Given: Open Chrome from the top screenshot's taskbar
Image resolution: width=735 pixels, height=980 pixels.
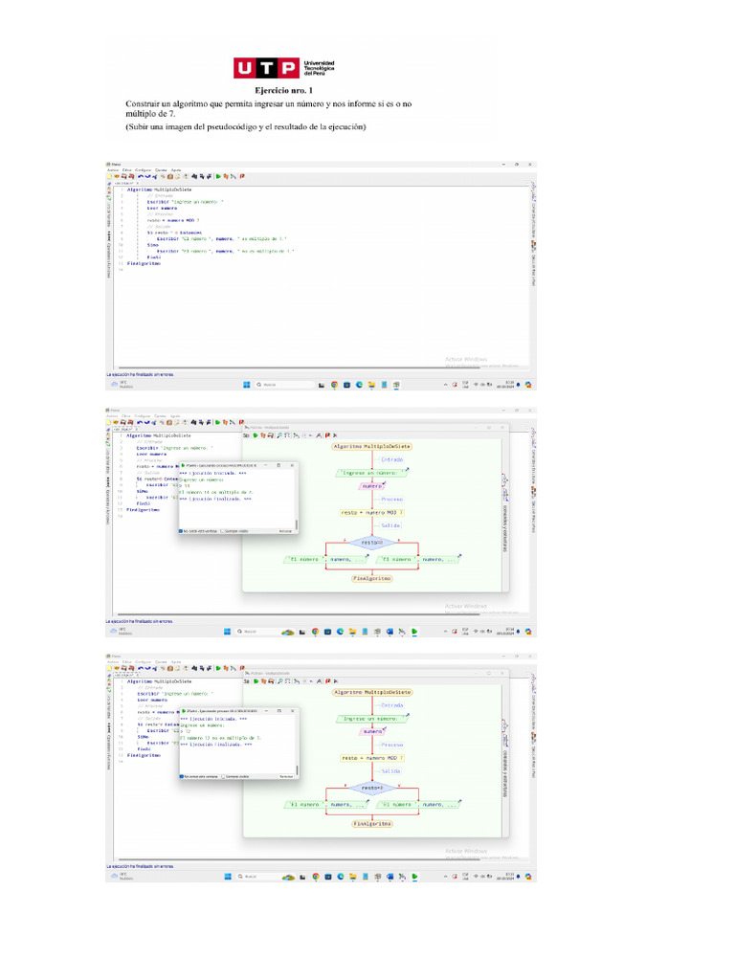Looking at the screenshot, I should point(334,384).
